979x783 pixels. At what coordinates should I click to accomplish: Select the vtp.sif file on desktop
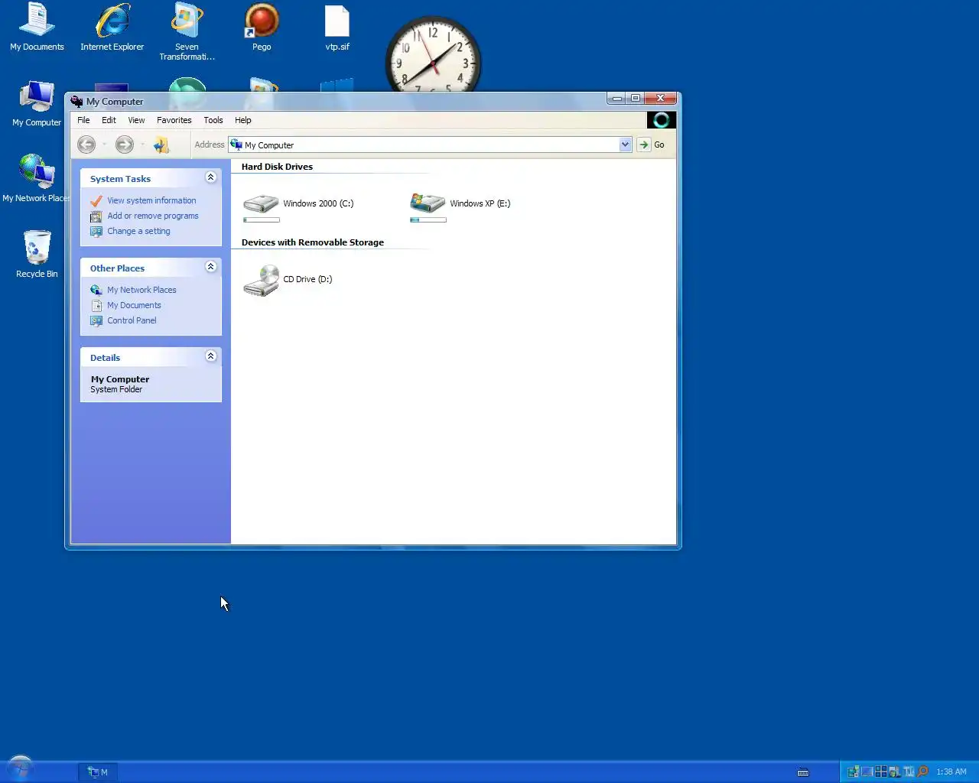(x=337, y=28)
